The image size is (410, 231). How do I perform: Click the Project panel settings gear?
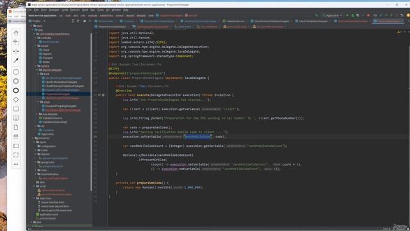(x=85, y=21)
